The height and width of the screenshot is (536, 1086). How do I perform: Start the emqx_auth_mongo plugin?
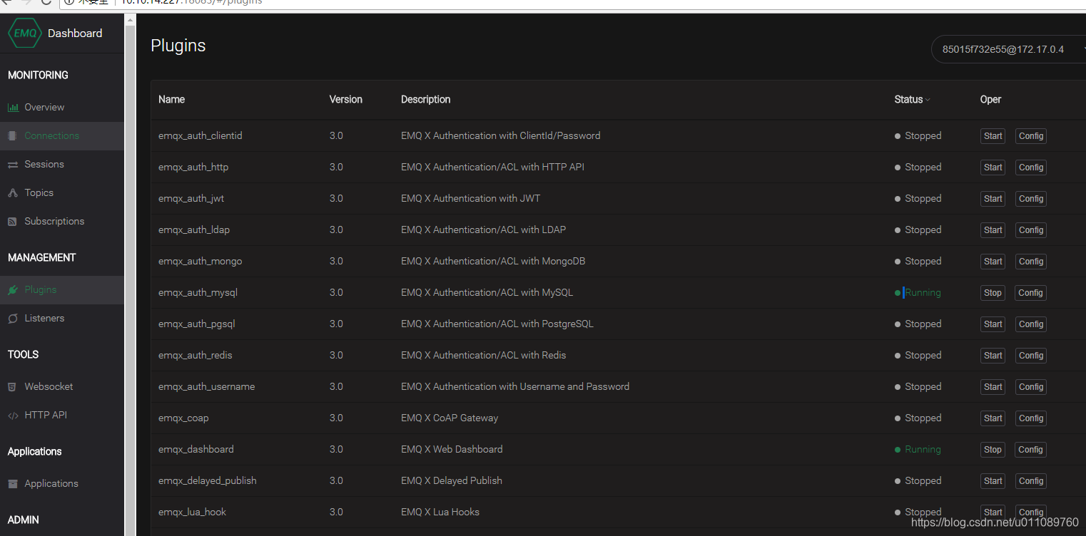tap(993, 262)
